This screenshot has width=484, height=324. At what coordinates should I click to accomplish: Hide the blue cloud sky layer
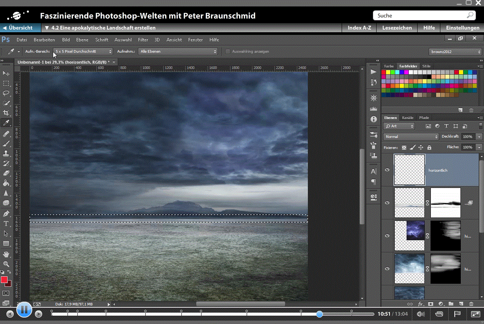tap(387, 269)
